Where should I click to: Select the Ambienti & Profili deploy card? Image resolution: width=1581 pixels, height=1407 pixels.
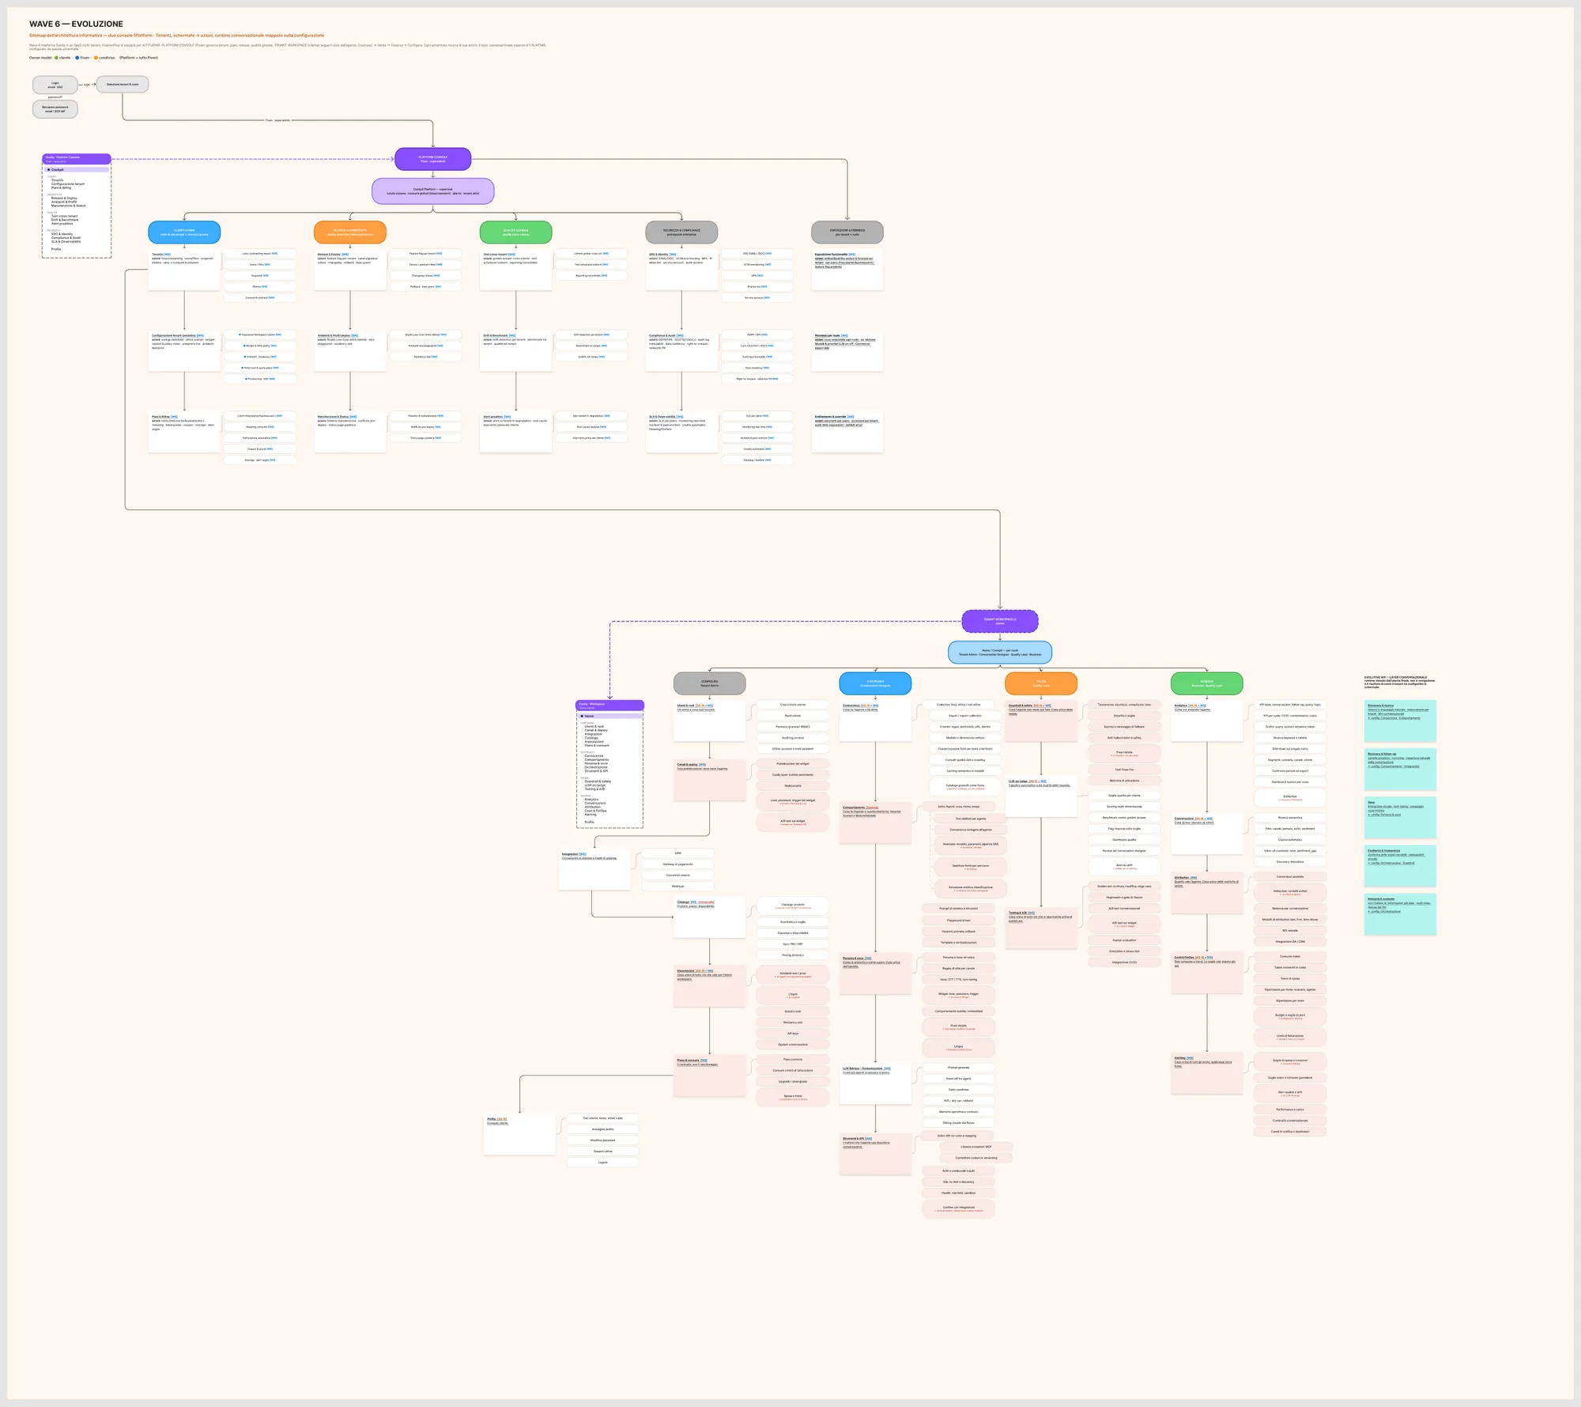pyautogui.click(x=350, y=351)
